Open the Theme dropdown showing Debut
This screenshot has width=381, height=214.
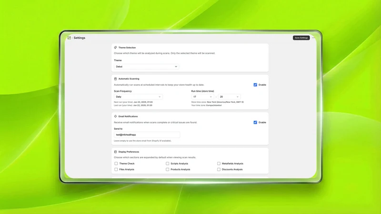click(147, 67)
